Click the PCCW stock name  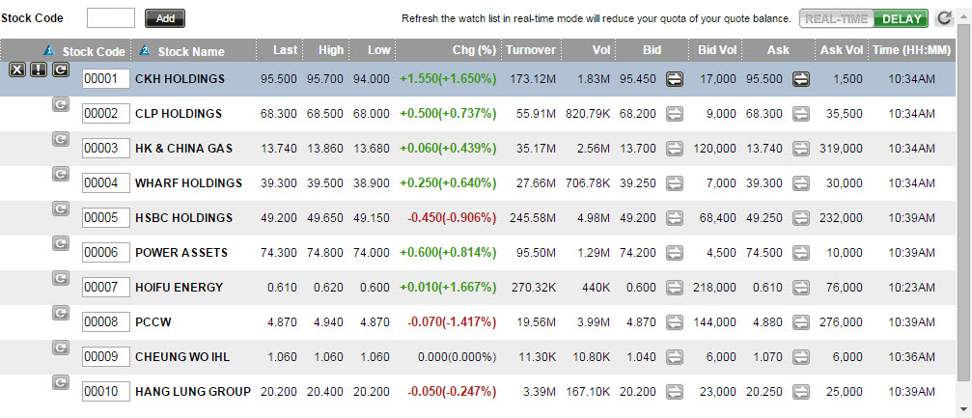153,322
